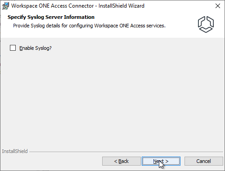Viewport: 225px width, 171px height.
Task: Click the "Specify Syslog Server Information" heading
Action: [x=51, y=17]
